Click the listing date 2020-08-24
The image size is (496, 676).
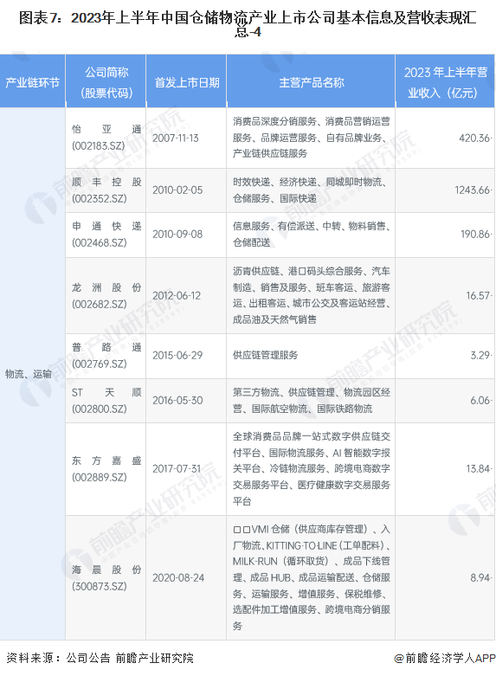pyautogui.click(x=178, y=577)
